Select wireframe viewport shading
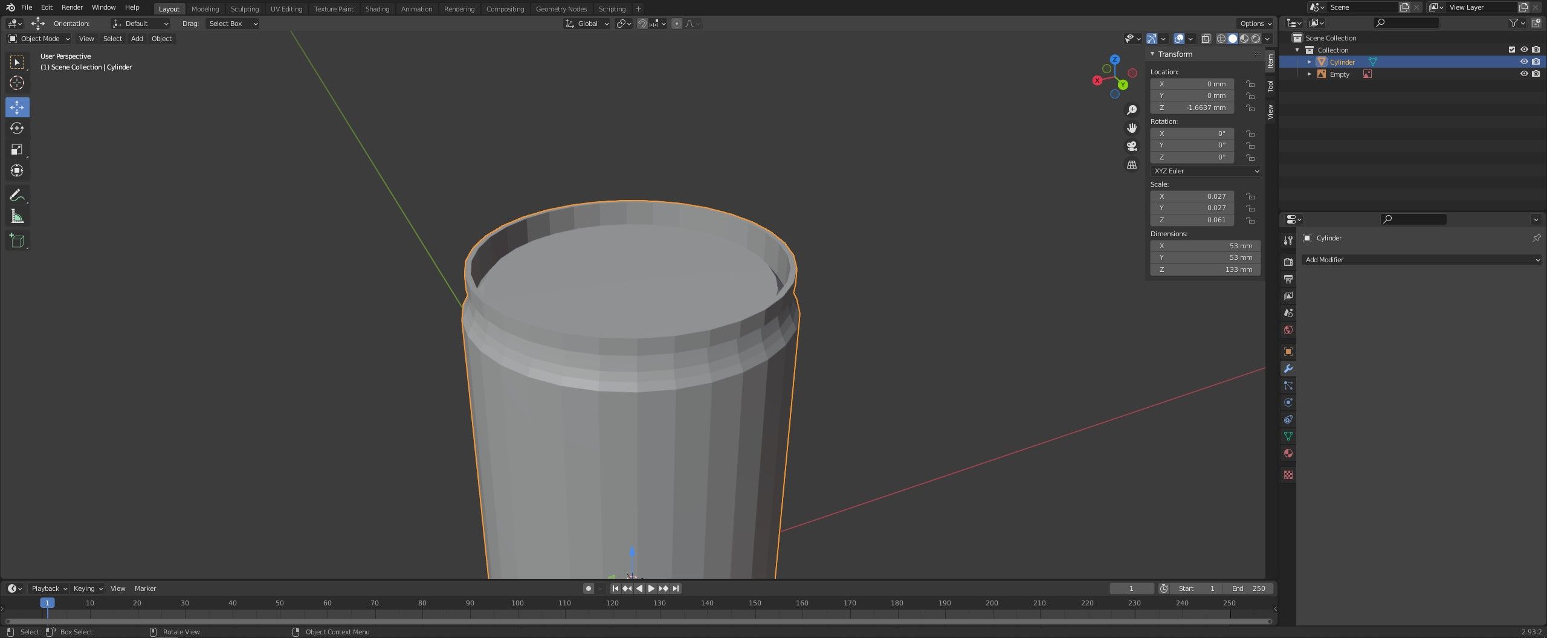The image size is (1547, 638). coord(1221,39)
